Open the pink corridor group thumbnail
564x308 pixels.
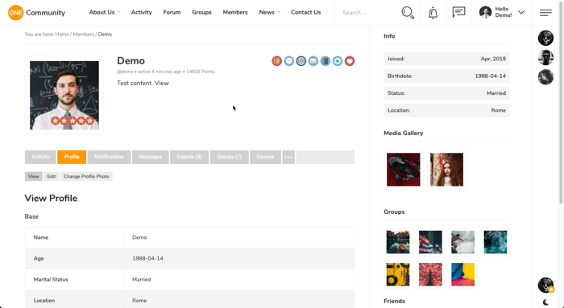click(x=430, y=274)
